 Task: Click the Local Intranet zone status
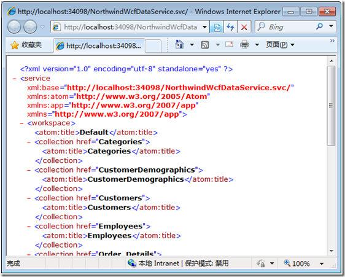click(x=178, y=263)
